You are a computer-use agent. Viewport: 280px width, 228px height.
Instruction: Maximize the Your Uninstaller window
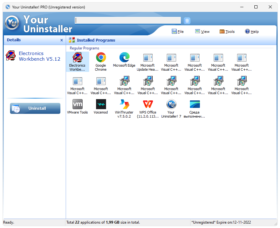click(256, 7)
